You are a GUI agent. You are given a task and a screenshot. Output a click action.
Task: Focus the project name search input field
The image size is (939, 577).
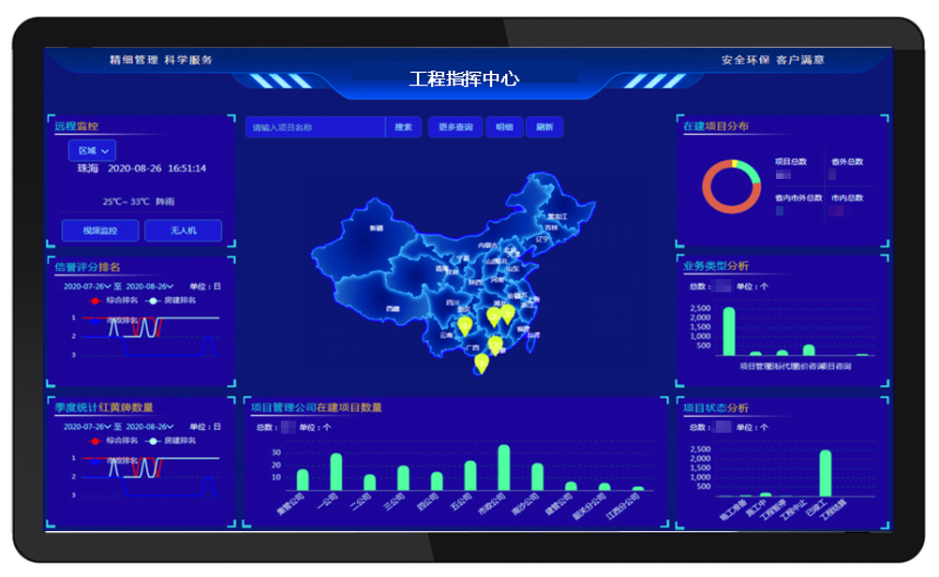[315, 127]
